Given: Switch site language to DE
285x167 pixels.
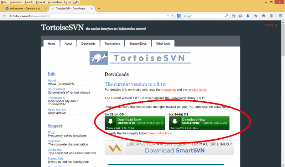Looking at the screenshot, I should click(271, 25).
